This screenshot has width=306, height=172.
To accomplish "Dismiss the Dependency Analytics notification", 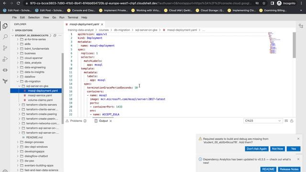I will pos(298,159).
